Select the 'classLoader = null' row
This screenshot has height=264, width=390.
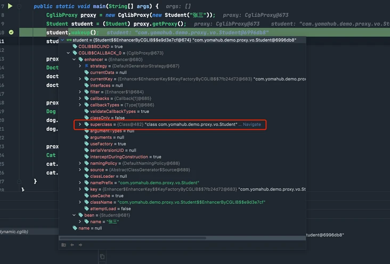tap(182, 176)
